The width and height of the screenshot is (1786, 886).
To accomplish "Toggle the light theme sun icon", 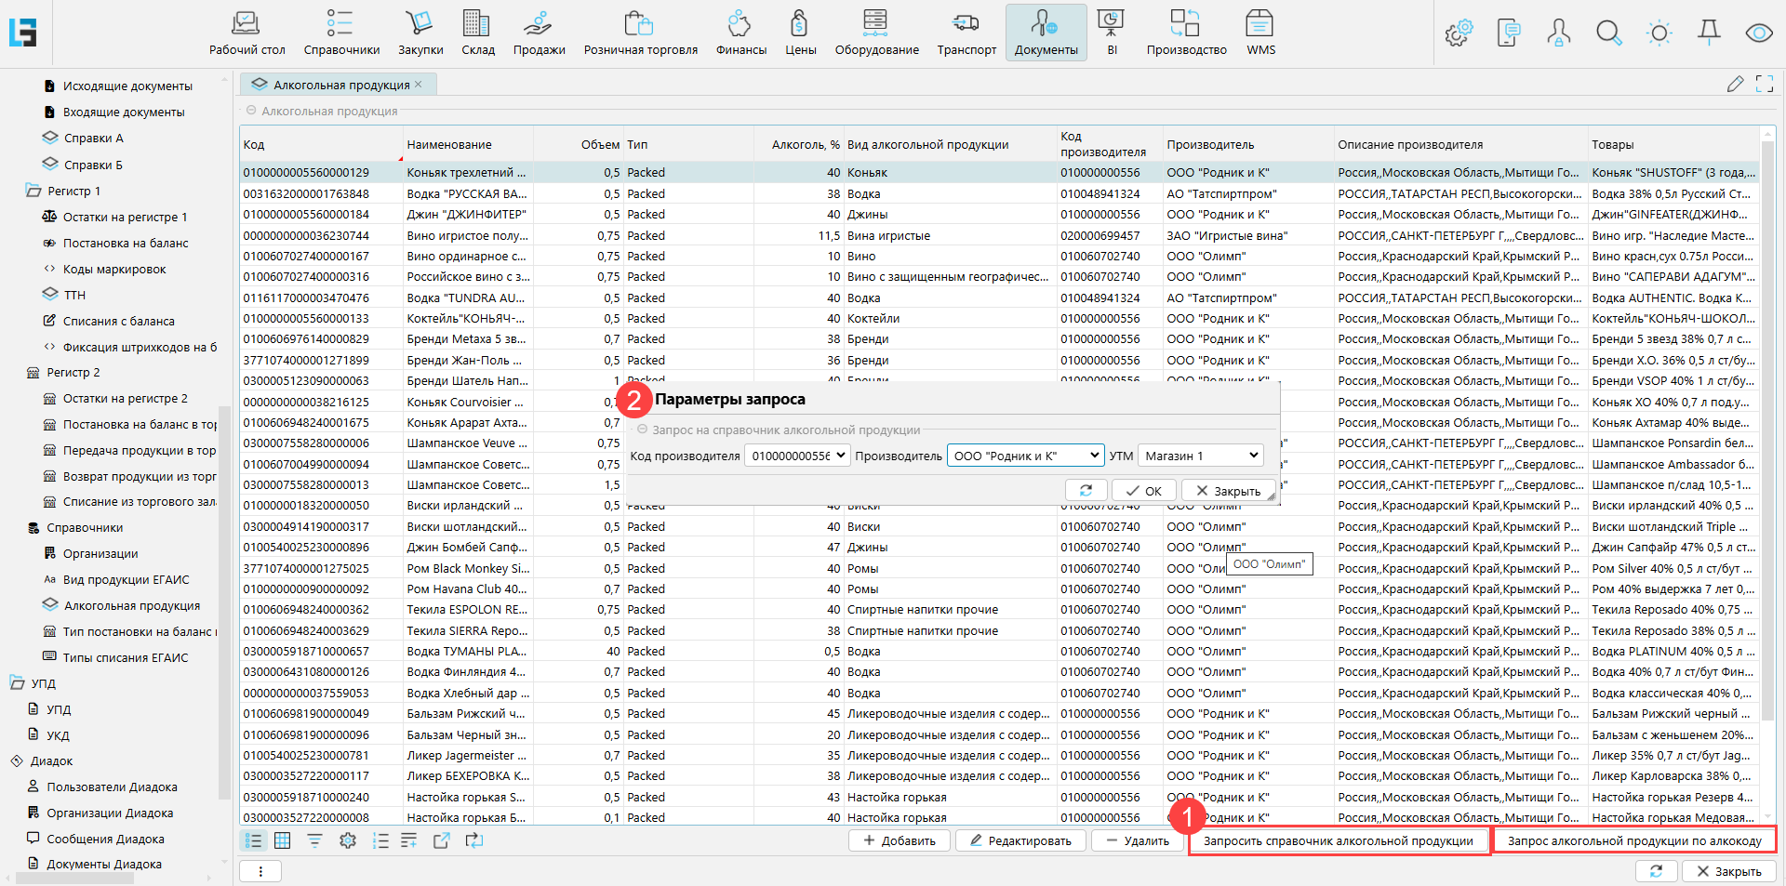I will (x=1659, y=33).
